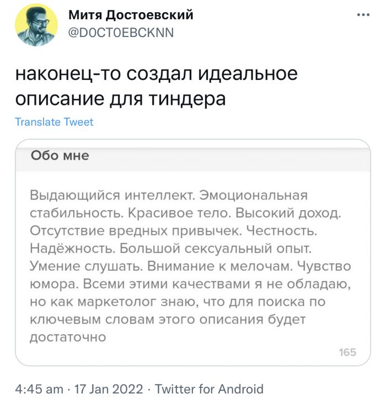Image resolution: width=386 pixels, height=400 pixels.
Task: Open the Митя Достоевский display name link
Action: (131, 15)
